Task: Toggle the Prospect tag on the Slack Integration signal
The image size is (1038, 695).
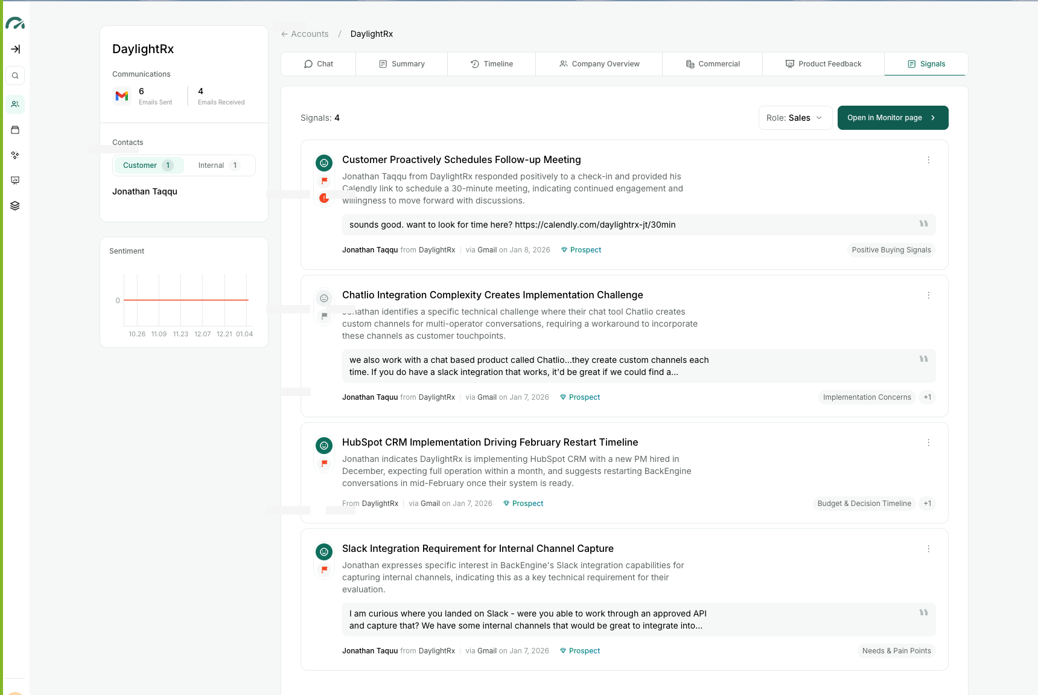Action: click(x=579, y=650)
